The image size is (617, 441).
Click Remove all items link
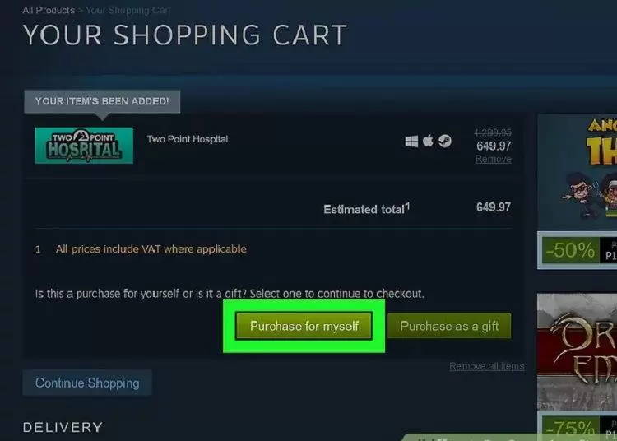coord(486,366)
